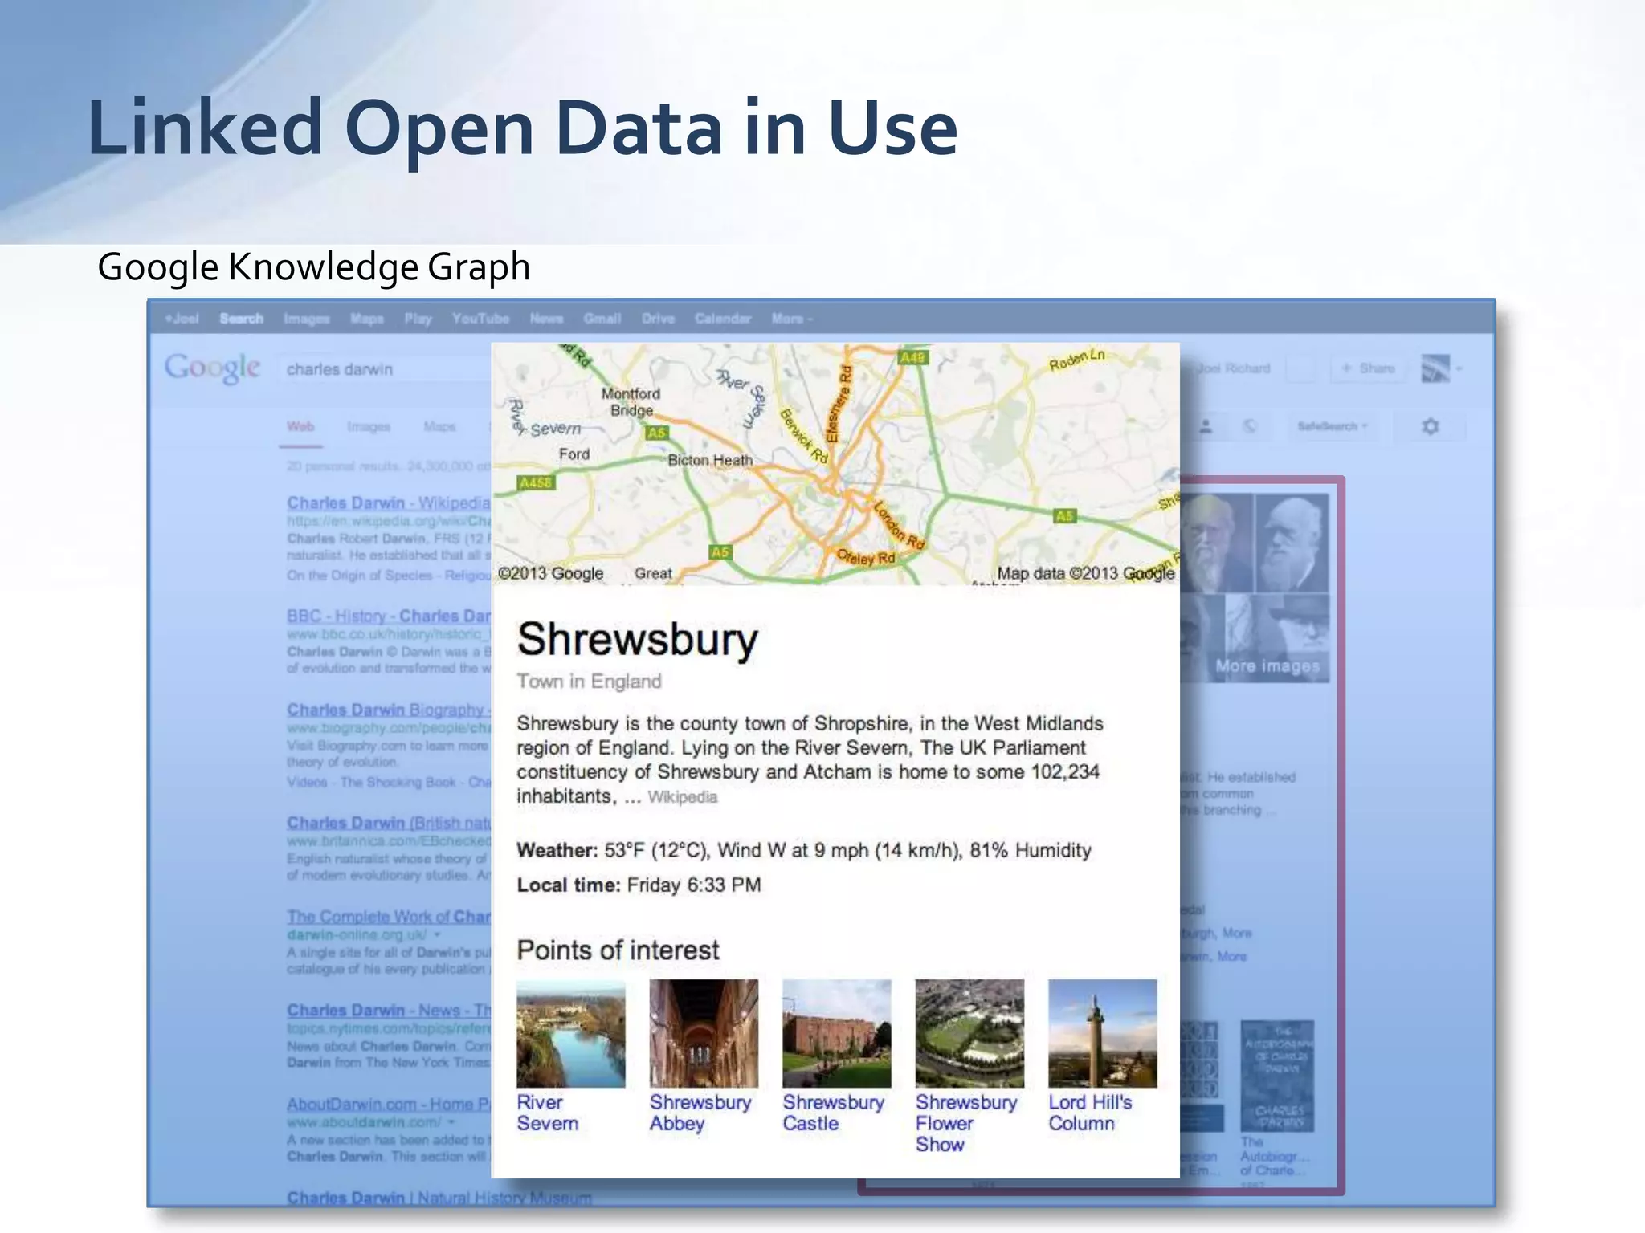Viewport: 1645px width, 1233px height.
Task: Click the Shrewsbury Flower Show thumbnail photo
Action: coord(969,1033)
